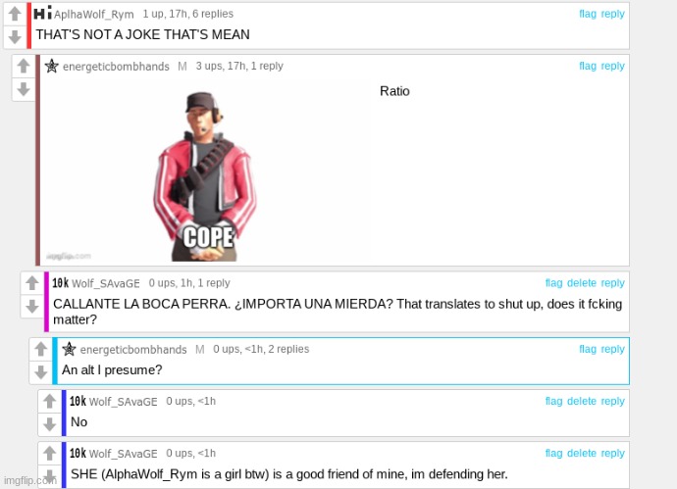Upvote the 'An alt I presume?' comment
Viewport: 677px width, 489px height.
click(40, 349)
